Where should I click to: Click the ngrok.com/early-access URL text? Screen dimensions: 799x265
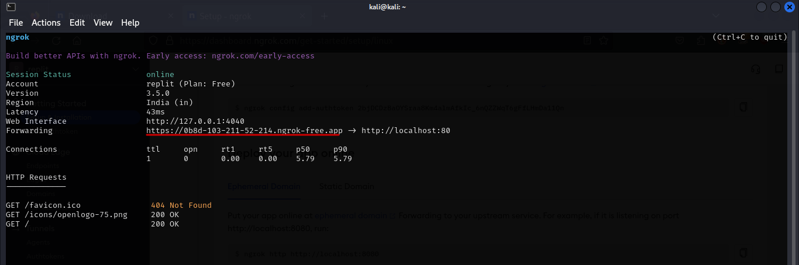point(263,56)
